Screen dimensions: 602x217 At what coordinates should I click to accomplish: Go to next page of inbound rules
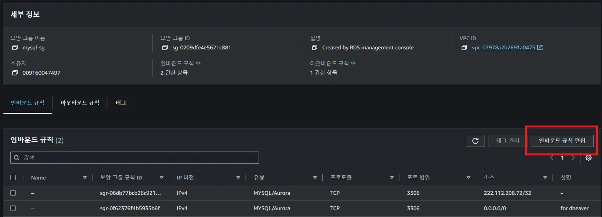pyautogui.click(x=573, y=158)
